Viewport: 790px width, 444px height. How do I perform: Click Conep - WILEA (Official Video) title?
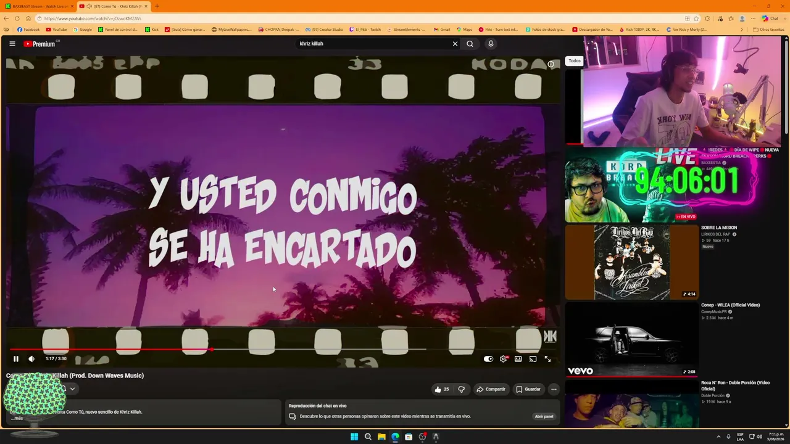(730, 305)
